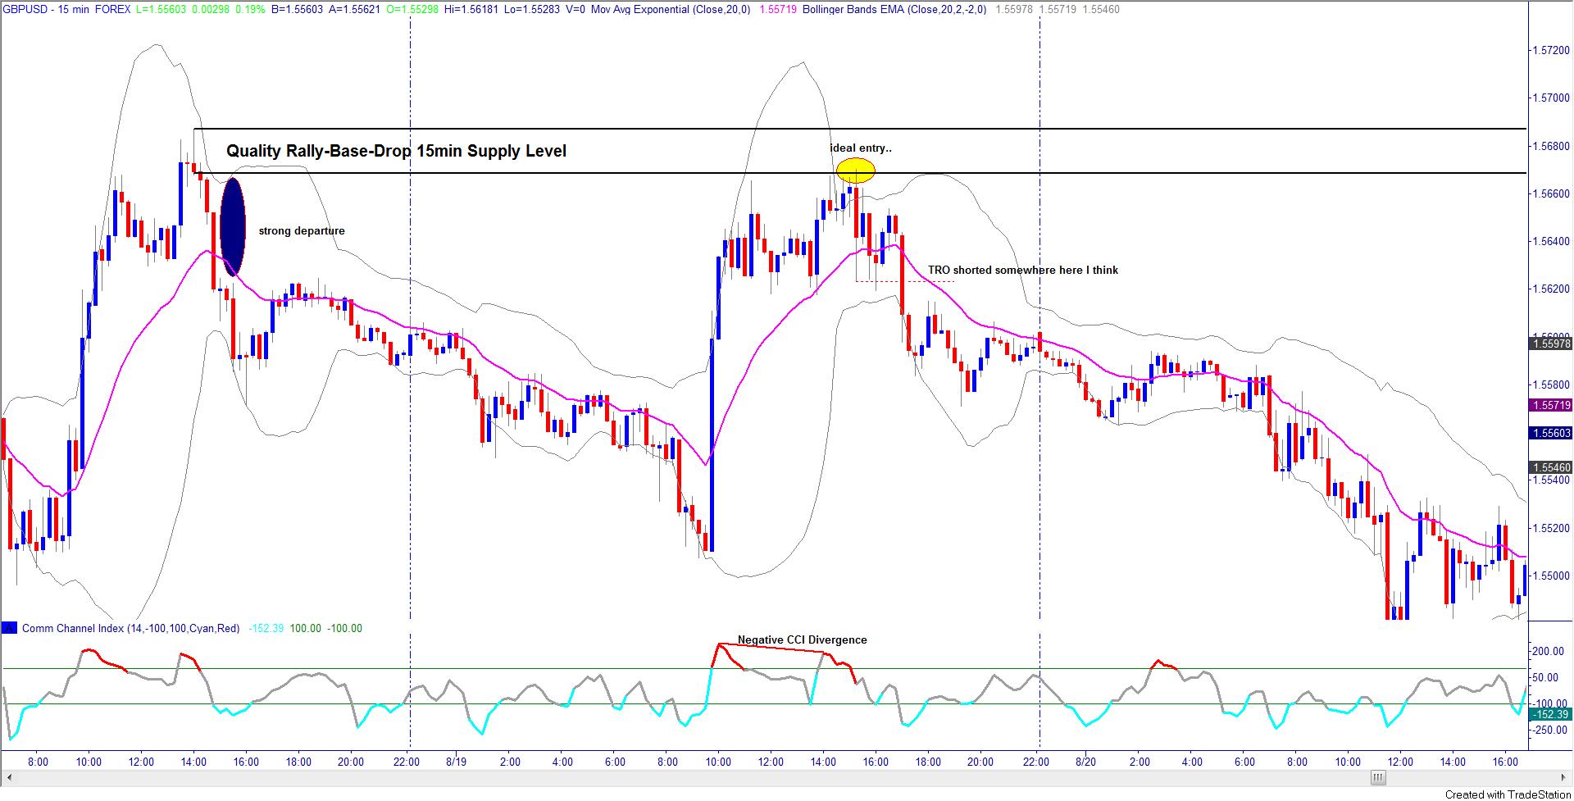Select the dark blue ellipse beside 'strong departure'
Viewport: 1574px width, 801px height.
click(233, 227)
